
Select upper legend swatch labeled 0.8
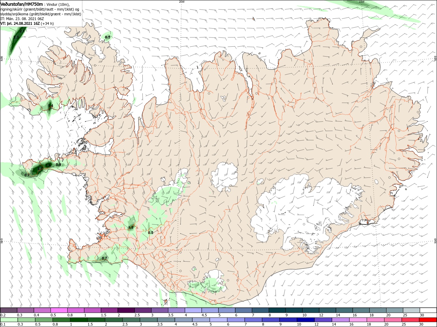[76, 310]
